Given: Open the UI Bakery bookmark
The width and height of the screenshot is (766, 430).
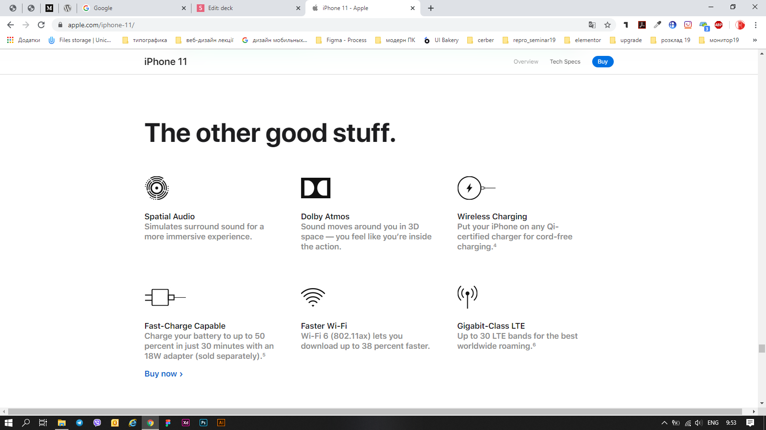Looking at the screenshot, I should click(x=441, y=40).
